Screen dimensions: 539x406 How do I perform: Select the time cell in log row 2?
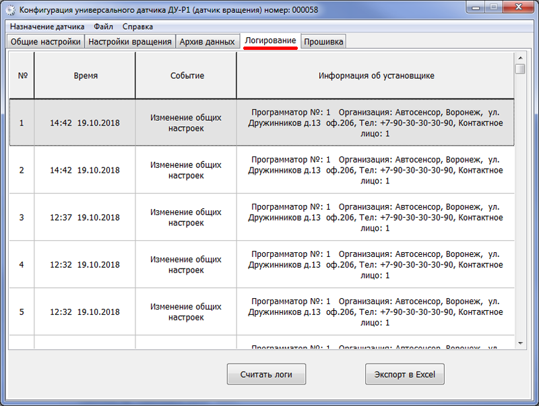[85, 170]
